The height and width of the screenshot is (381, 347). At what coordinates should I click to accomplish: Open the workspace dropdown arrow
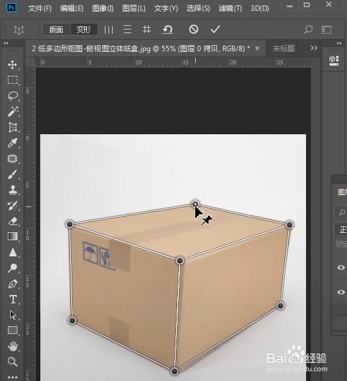point(339,30)
